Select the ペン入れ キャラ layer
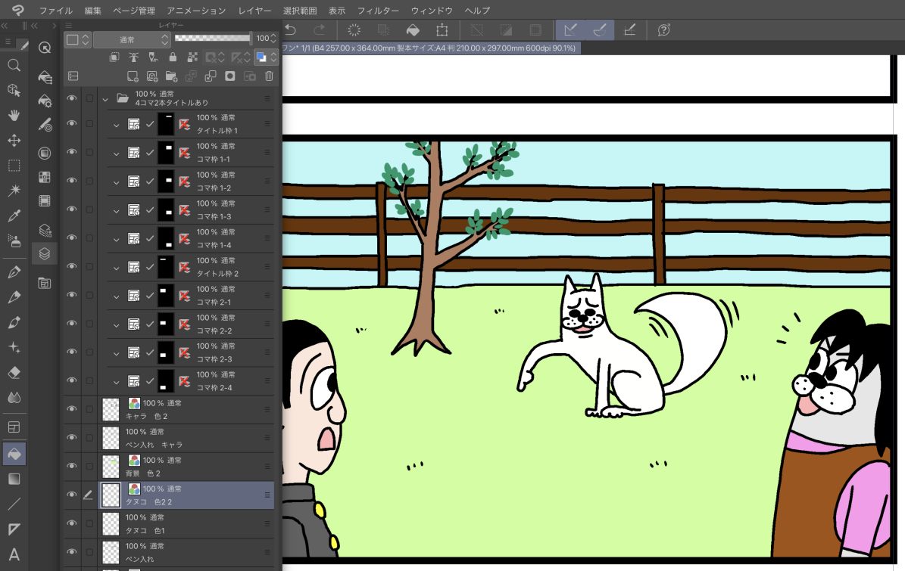This screenshot has height=571, width=905. pyautogui.click(x=189, y=438)
